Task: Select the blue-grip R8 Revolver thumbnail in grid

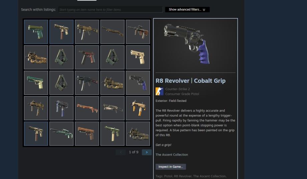Action: point(138,82)
